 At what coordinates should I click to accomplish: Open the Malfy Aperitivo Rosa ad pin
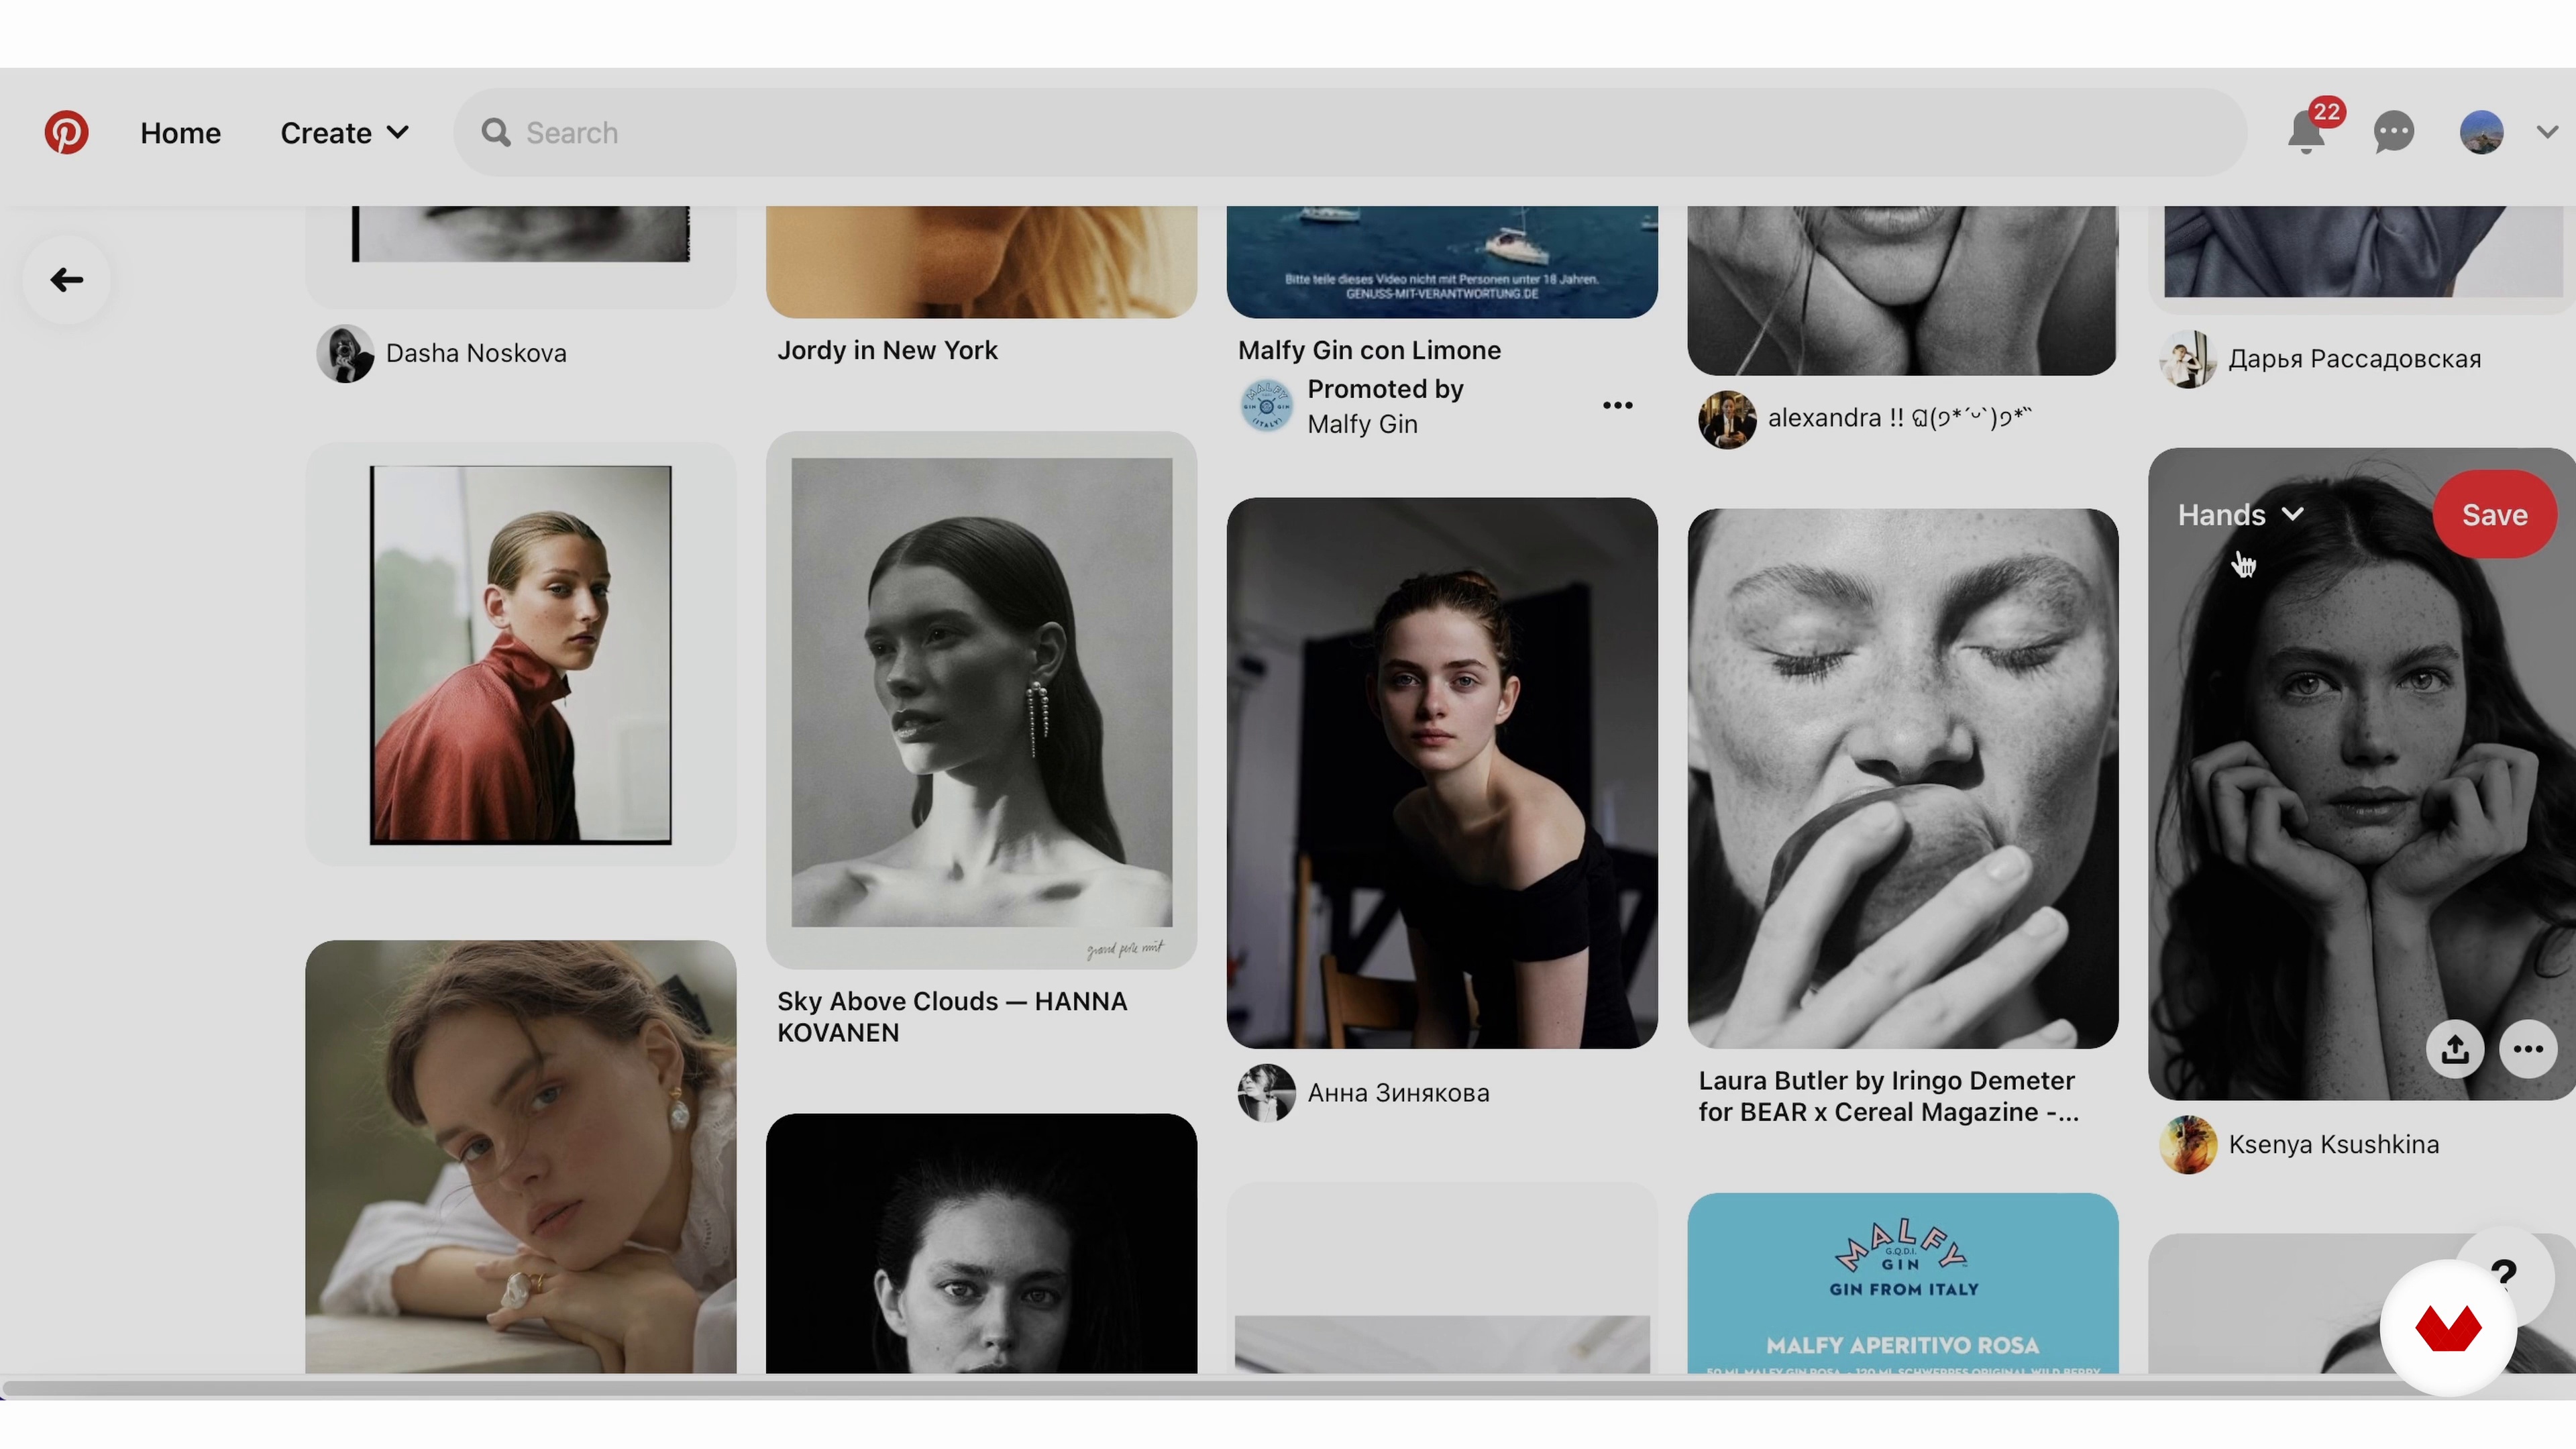click(x=1902, y=1283)
